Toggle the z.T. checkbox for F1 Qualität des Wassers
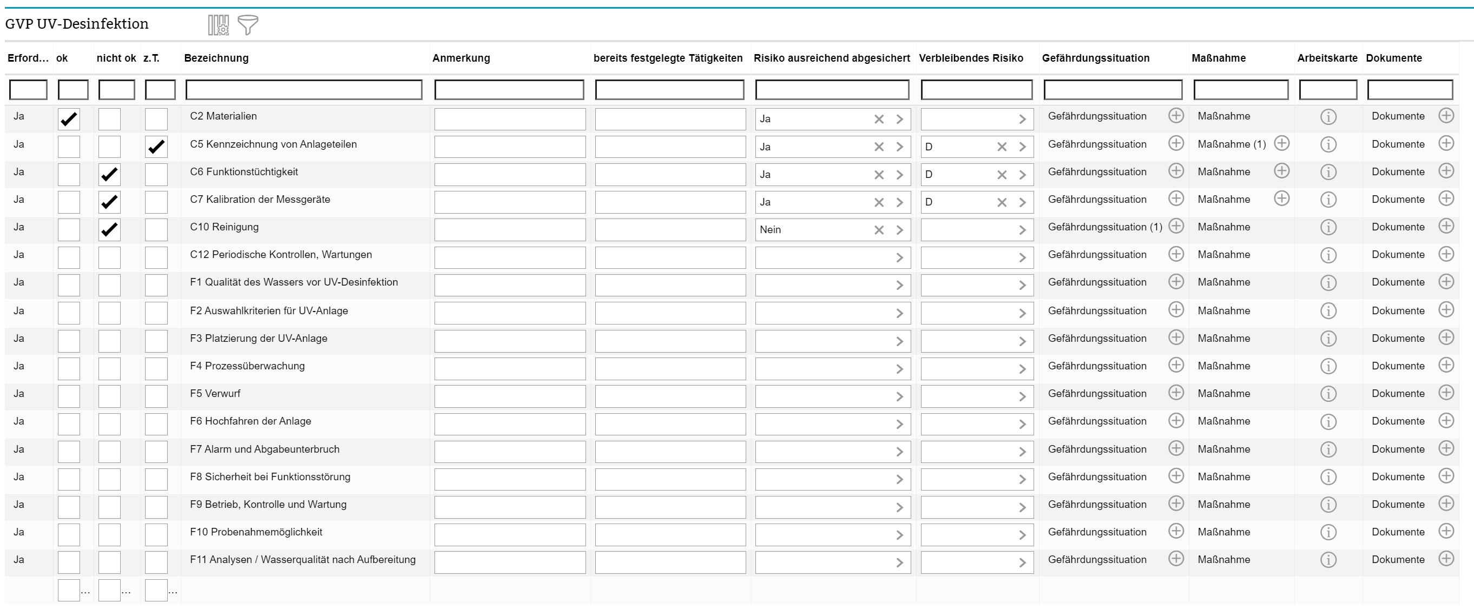 [x=155, y=284]
